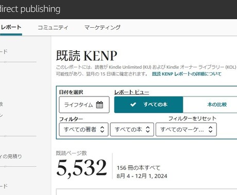Open the マーケティング tab
Viewport: 237px width, 195px height.
tap(103, 27)
